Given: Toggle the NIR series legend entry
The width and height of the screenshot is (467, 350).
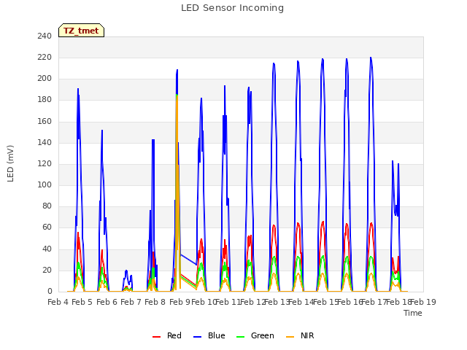Looking at the screenshot, I should tap(300, 335).
